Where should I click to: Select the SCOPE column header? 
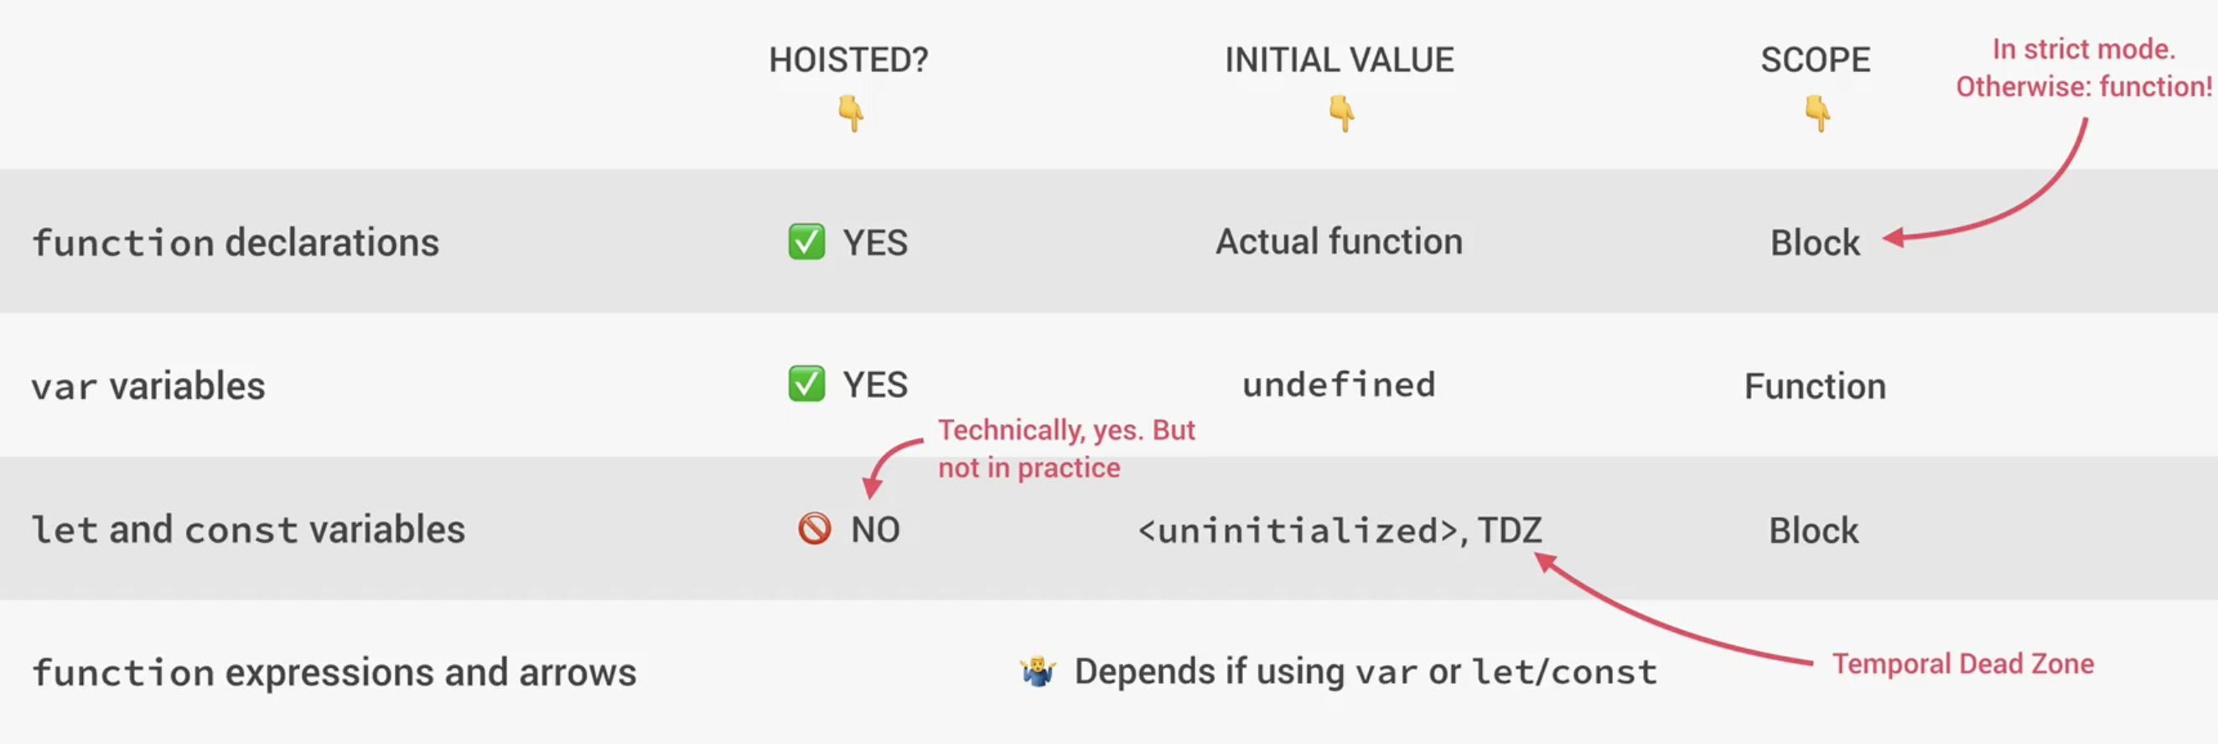click(x=1815, y=60)
